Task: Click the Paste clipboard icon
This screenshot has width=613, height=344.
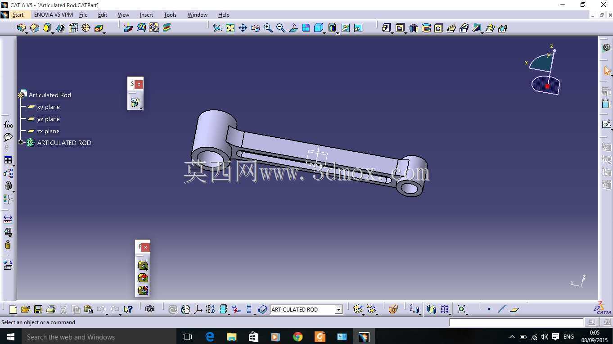Action: tap(88, 309)
